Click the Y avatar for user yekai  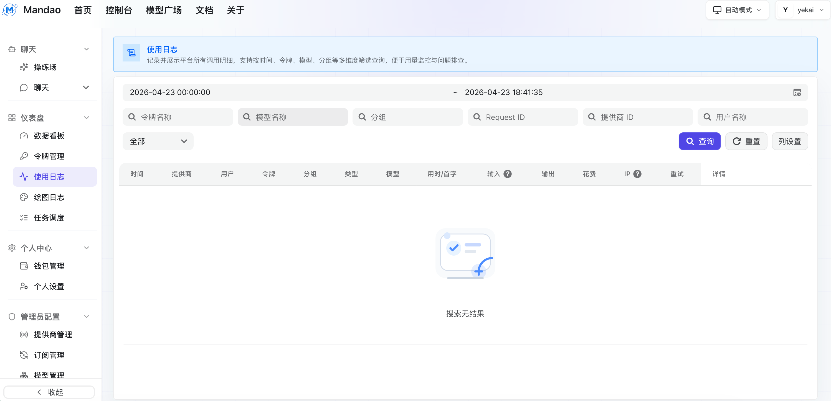786,10
